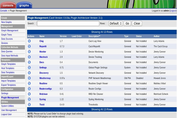Open Data Templates in sidebar
This screenshot has height=118, width=177.
pos(8,72)
